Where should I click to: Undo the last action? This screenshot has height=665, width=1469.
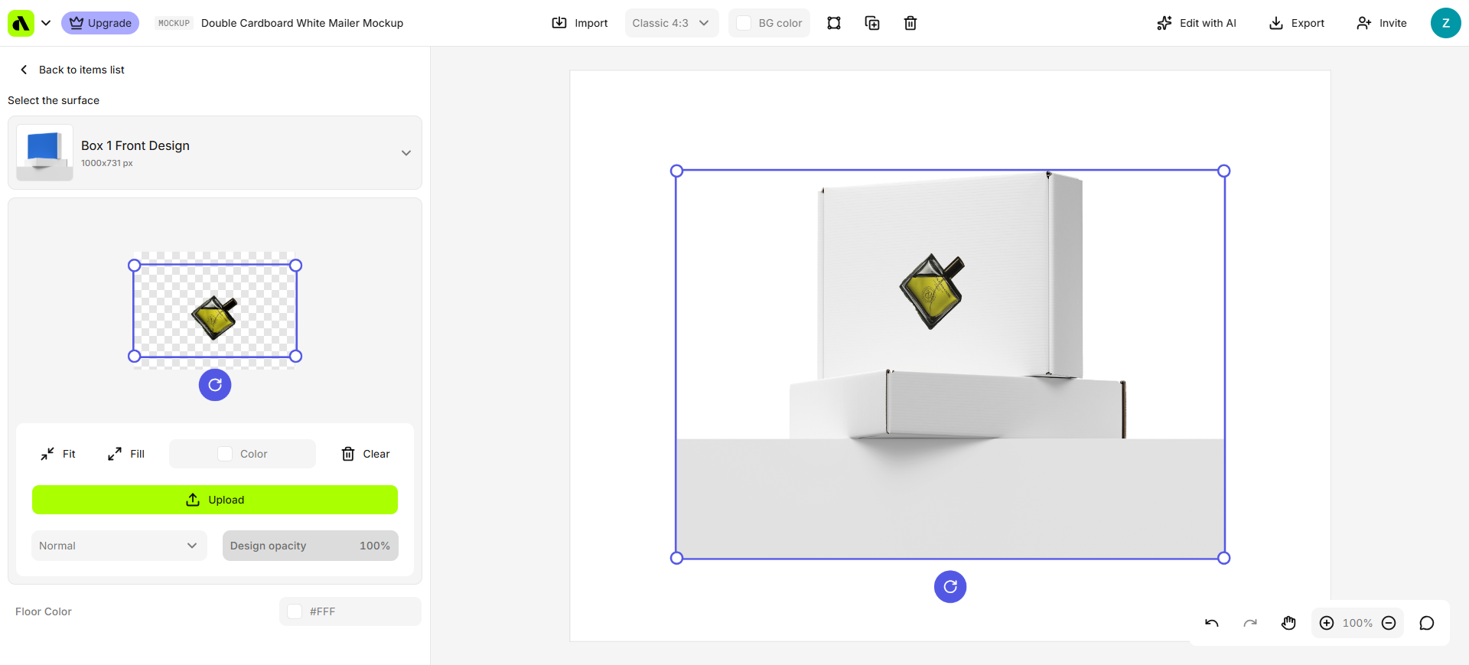tap(1212, 623)
